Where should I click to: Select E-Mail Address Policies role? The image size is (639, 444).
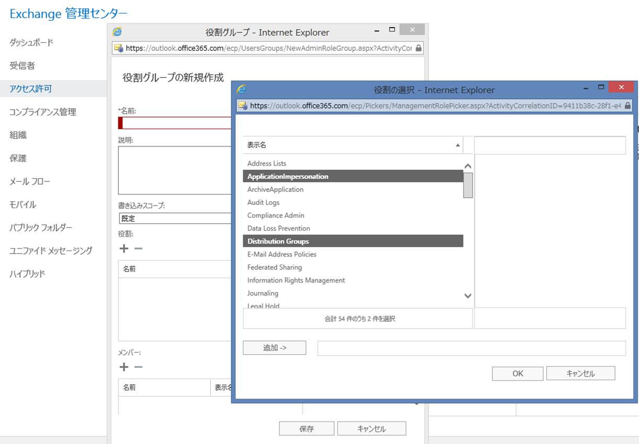pos(353,254)
